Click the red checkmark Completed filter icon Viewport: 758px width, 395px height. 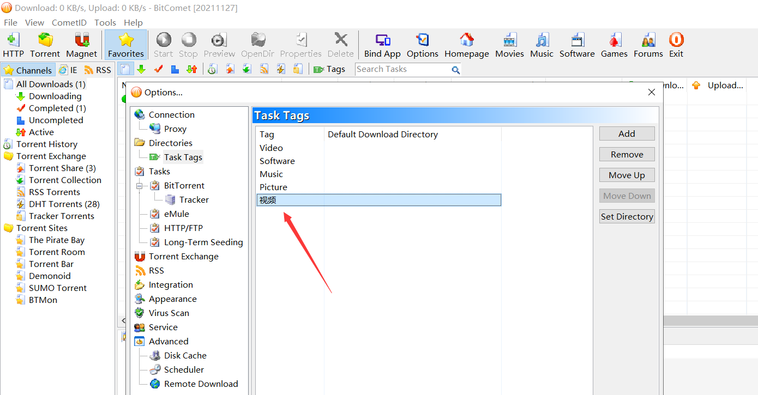point(158,69)
